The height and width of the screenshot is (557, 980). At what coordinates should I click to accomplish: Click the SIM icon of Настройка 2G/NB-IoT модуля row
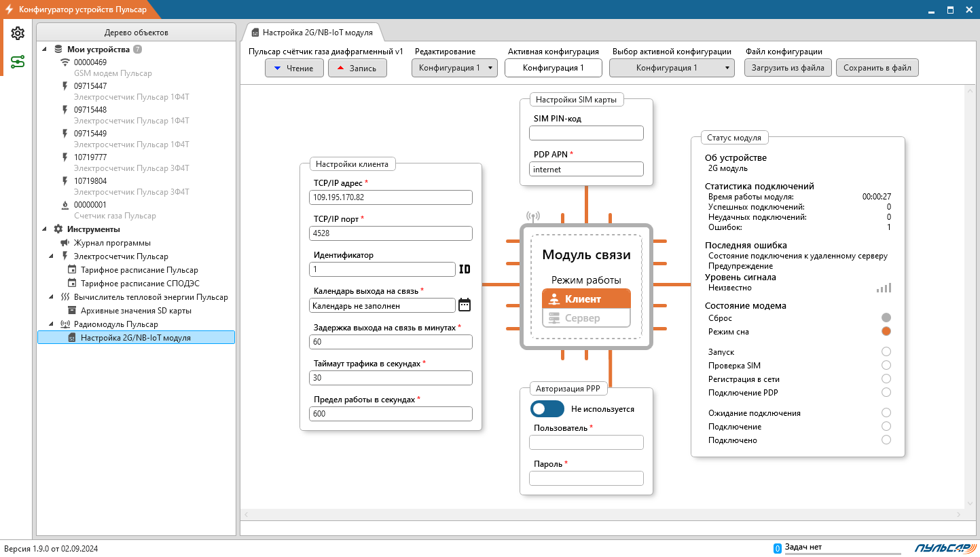point(72,338)
